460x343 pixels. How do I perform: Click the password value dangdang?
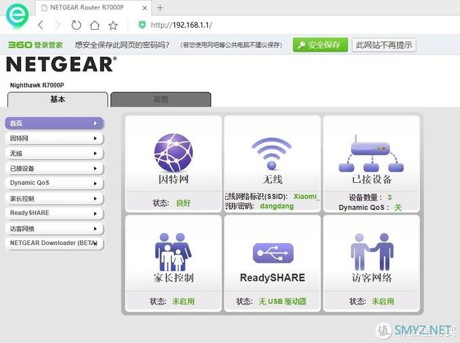pos(277,206)
